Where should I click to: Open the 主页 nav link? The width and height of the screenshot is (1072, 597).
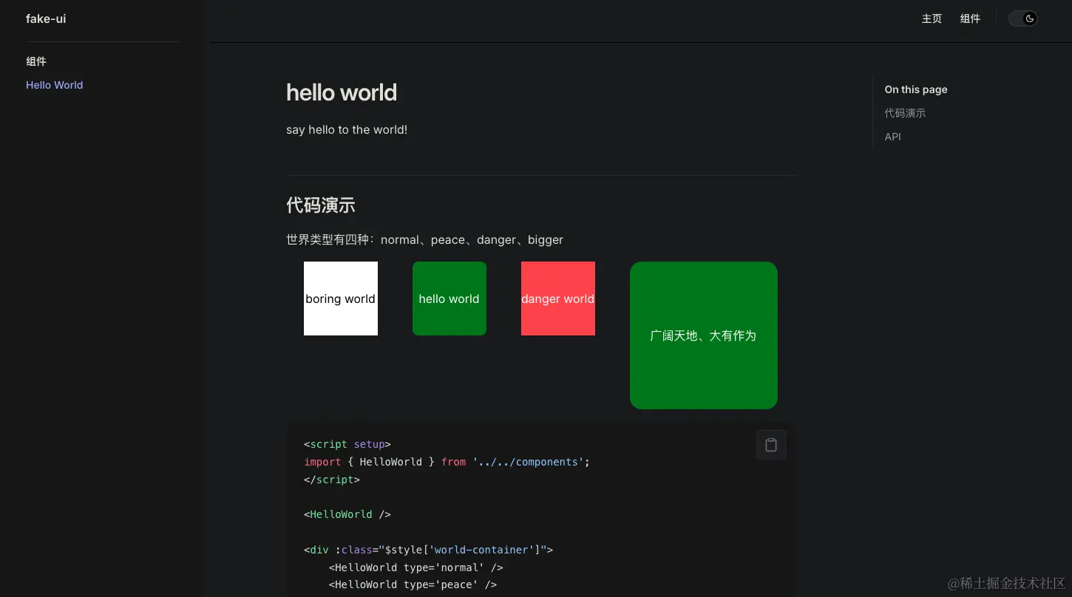932,18
